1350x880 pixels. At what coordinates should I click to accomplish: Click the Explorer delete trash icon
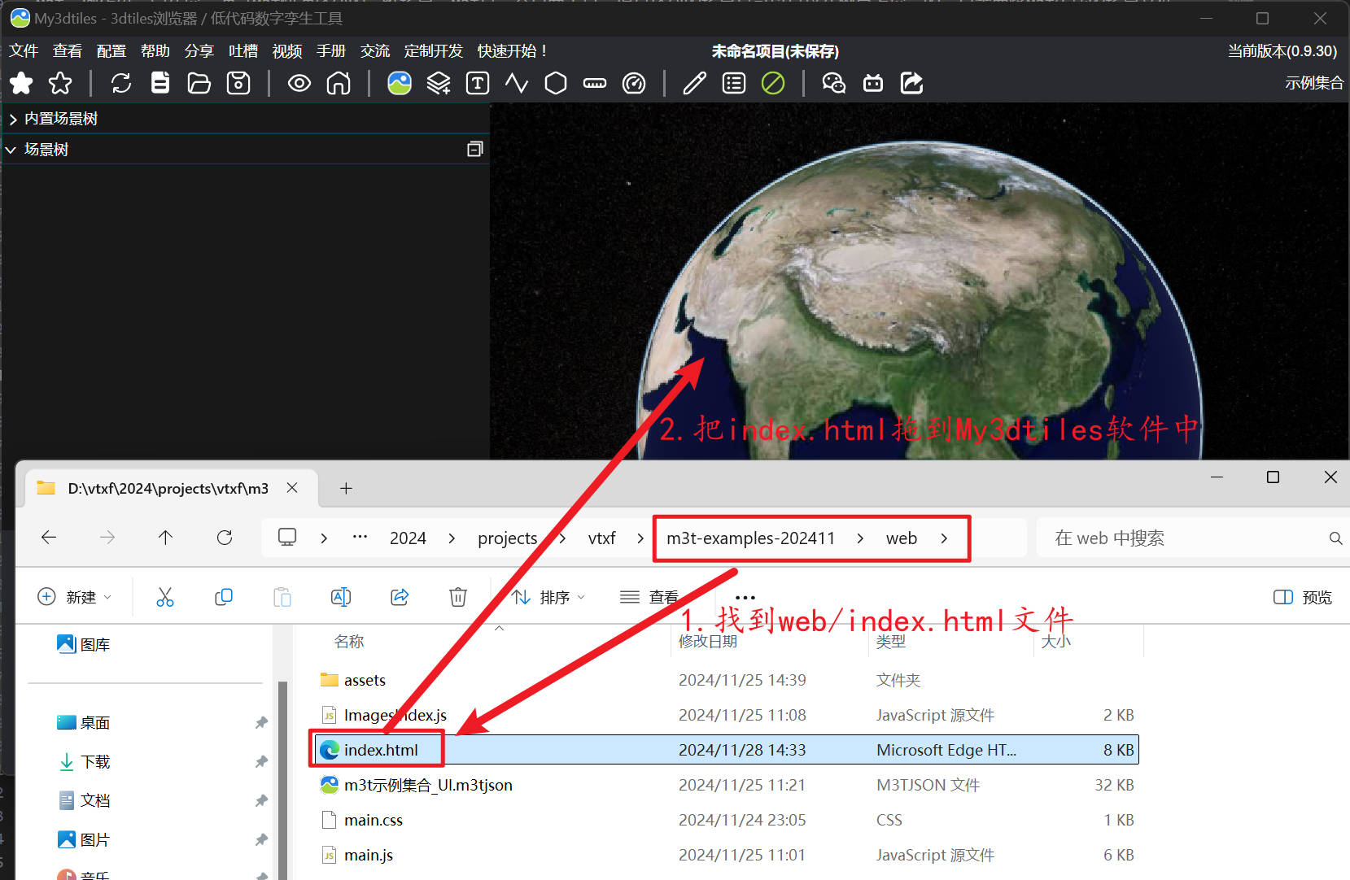(x=458, y=597)
